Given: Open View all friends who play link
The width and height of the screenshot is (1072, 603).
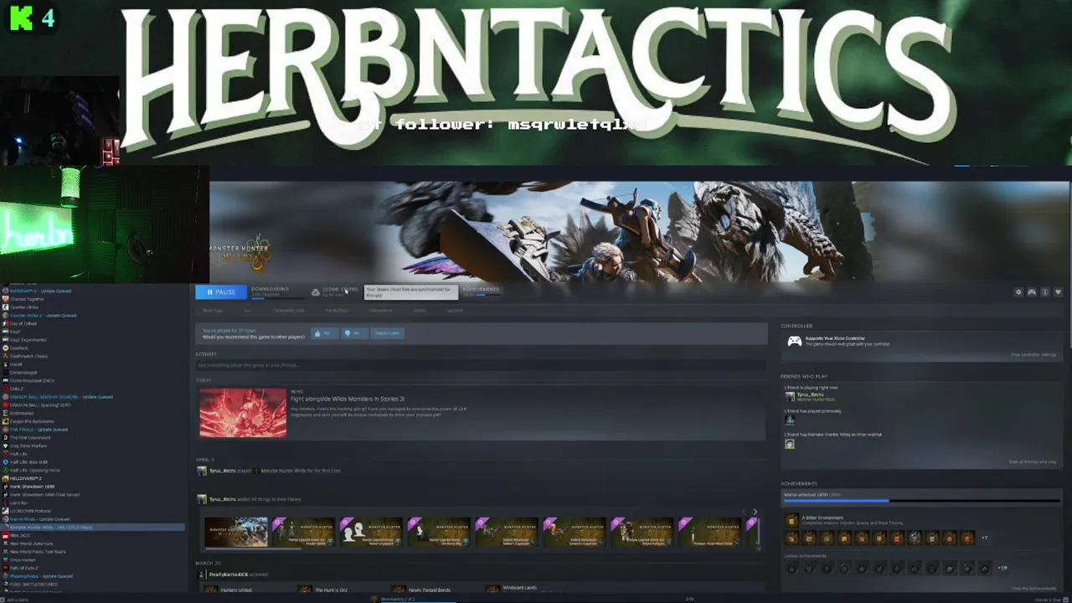Looking at the screenshot, I should pos(1033,461).
